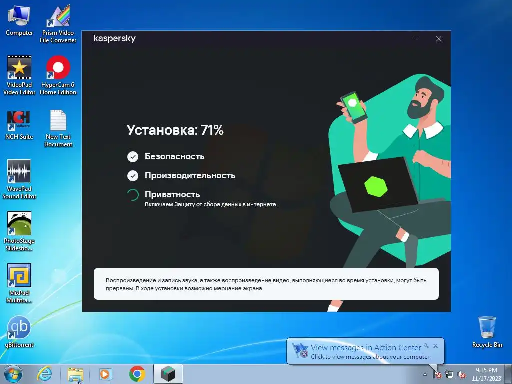Screen dimensions: 512x384
Task: Select New Text Document file
Action: pos(58,128)
